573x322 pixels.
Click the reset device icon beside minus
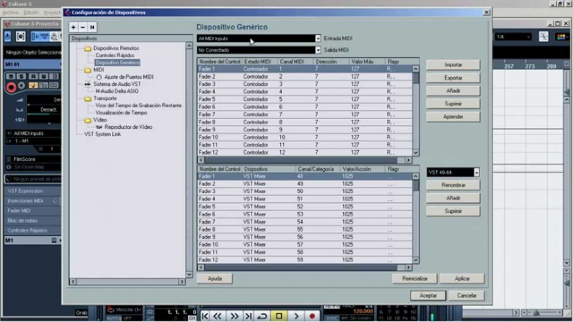92,27
